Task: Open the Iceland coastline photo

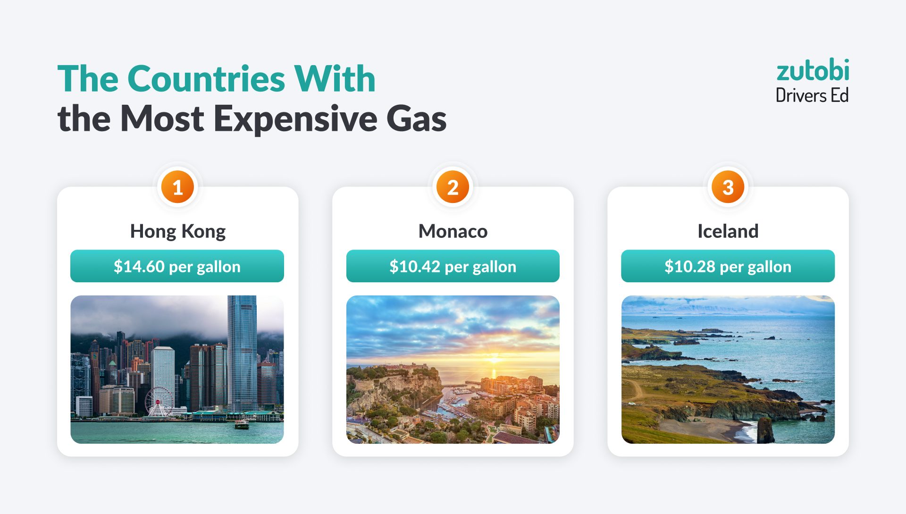Action: [x=728, y=369]
